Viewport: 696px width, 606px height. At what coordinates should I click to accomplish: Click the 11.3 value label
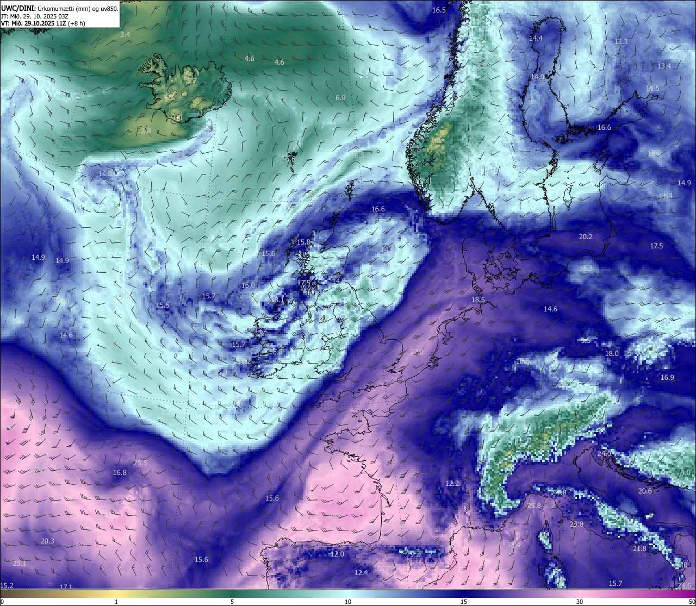(586, 268)
